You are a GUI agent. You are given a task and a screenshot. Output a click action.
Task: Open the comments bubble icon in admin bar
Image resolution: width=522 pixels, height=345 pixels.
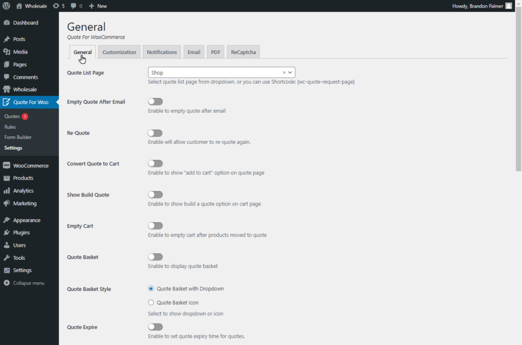point(73,6)
